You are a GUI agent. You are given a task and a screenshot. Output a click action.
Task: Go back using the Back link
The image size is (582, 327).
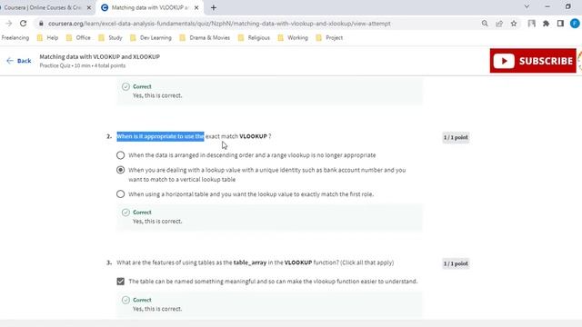(19, 61)
